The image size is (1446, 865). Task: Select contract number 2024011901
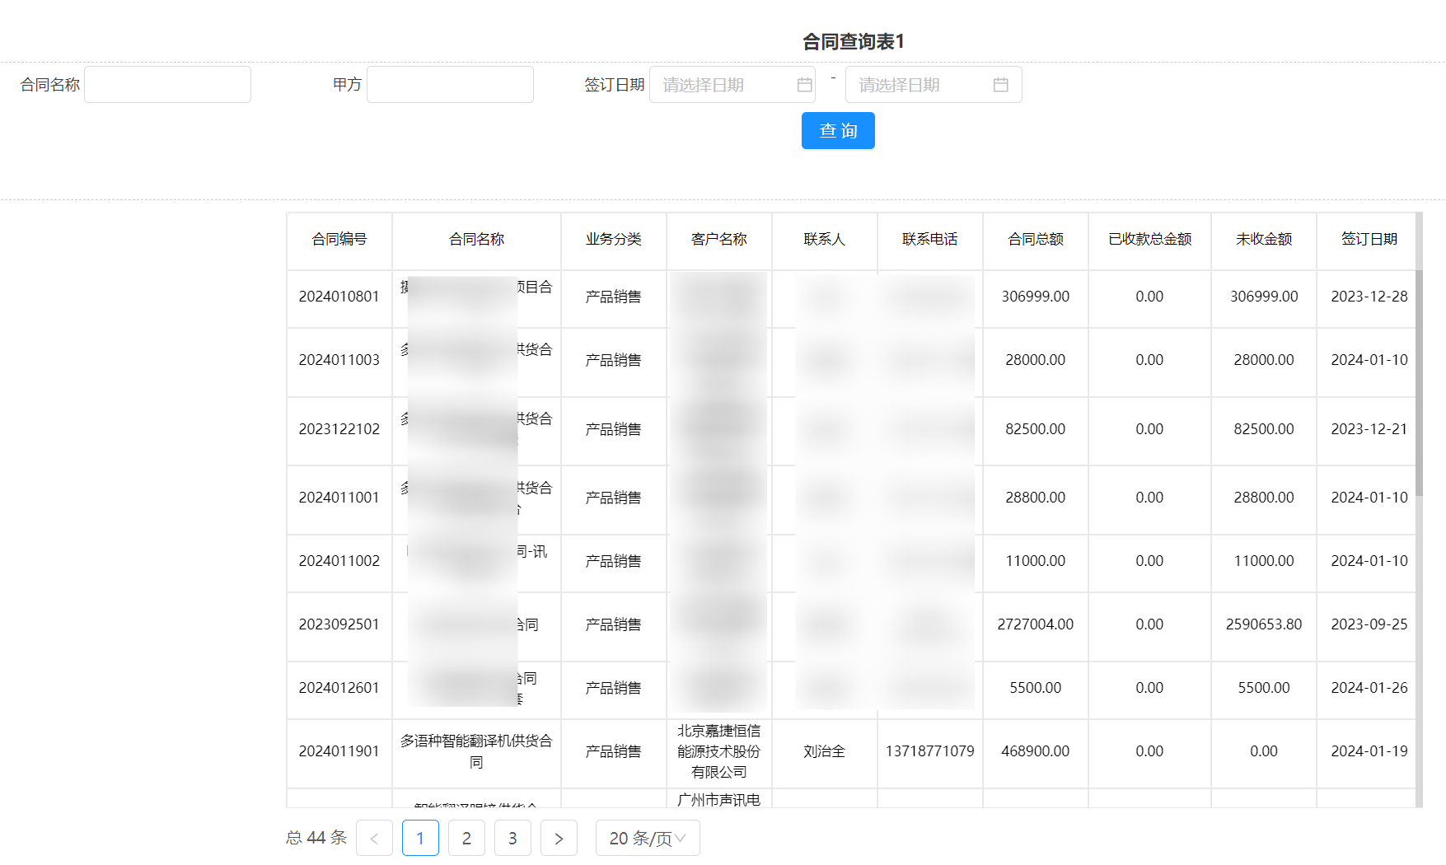339,751
